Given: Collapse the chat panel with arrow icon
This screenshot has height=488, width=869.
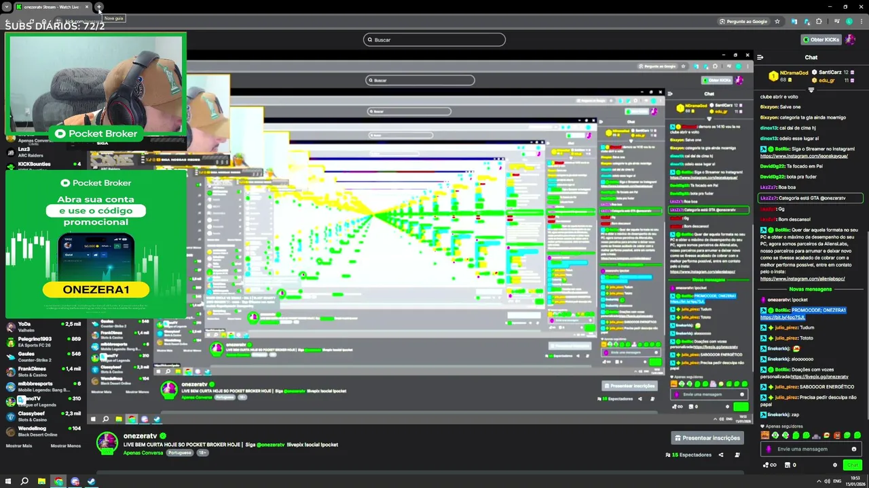Looking at the screenshot, I should click(760, 58).
